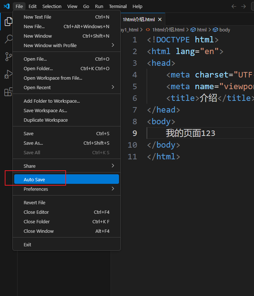Open the Run and Debug view icon

pyautogui.click(x=8, y=75)
